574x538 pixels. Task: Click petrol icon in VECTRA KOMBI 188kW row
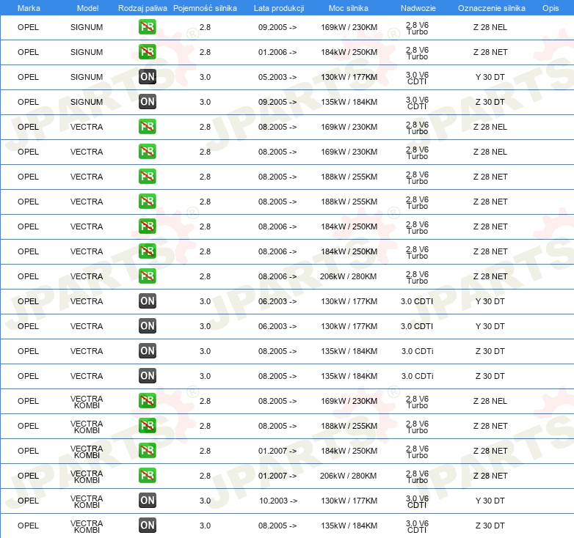coord(147,425)
